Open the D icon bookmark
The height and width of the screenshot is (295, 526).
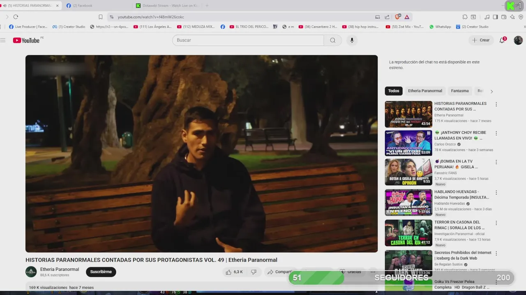[x=276, y=27]
